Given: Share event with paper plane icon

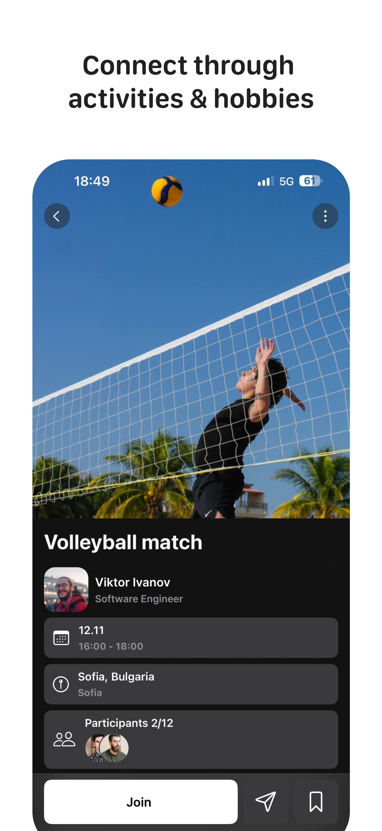Looking at the screenshot, I should coord(266,801).
